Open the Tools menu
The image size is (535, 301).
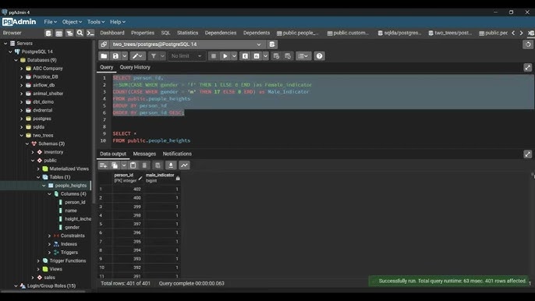[96, 22]
